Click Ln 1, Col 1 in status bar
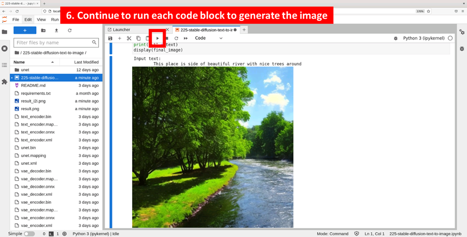Screen dimensions: 467x237 click(x=374, y=234)
